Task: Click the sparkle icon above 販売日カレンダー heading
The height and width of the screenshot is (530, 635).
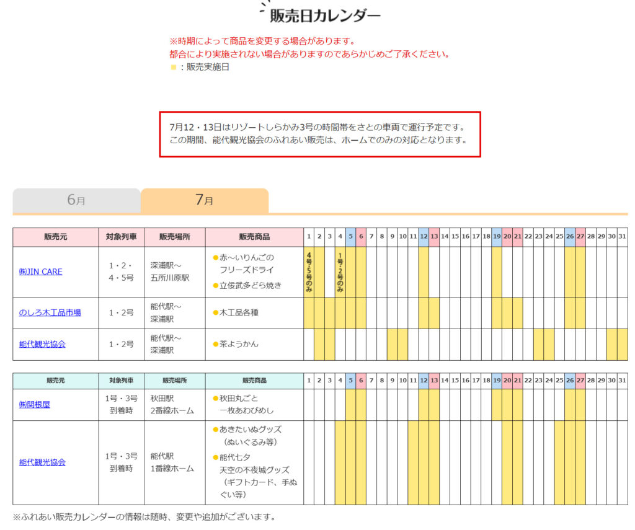Action: pos(264,7)
